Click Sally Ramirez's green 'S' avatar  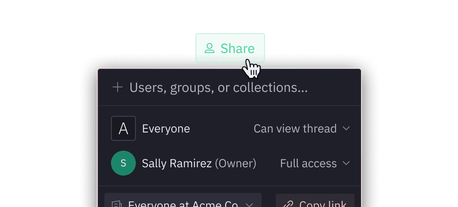pos(123,163)
